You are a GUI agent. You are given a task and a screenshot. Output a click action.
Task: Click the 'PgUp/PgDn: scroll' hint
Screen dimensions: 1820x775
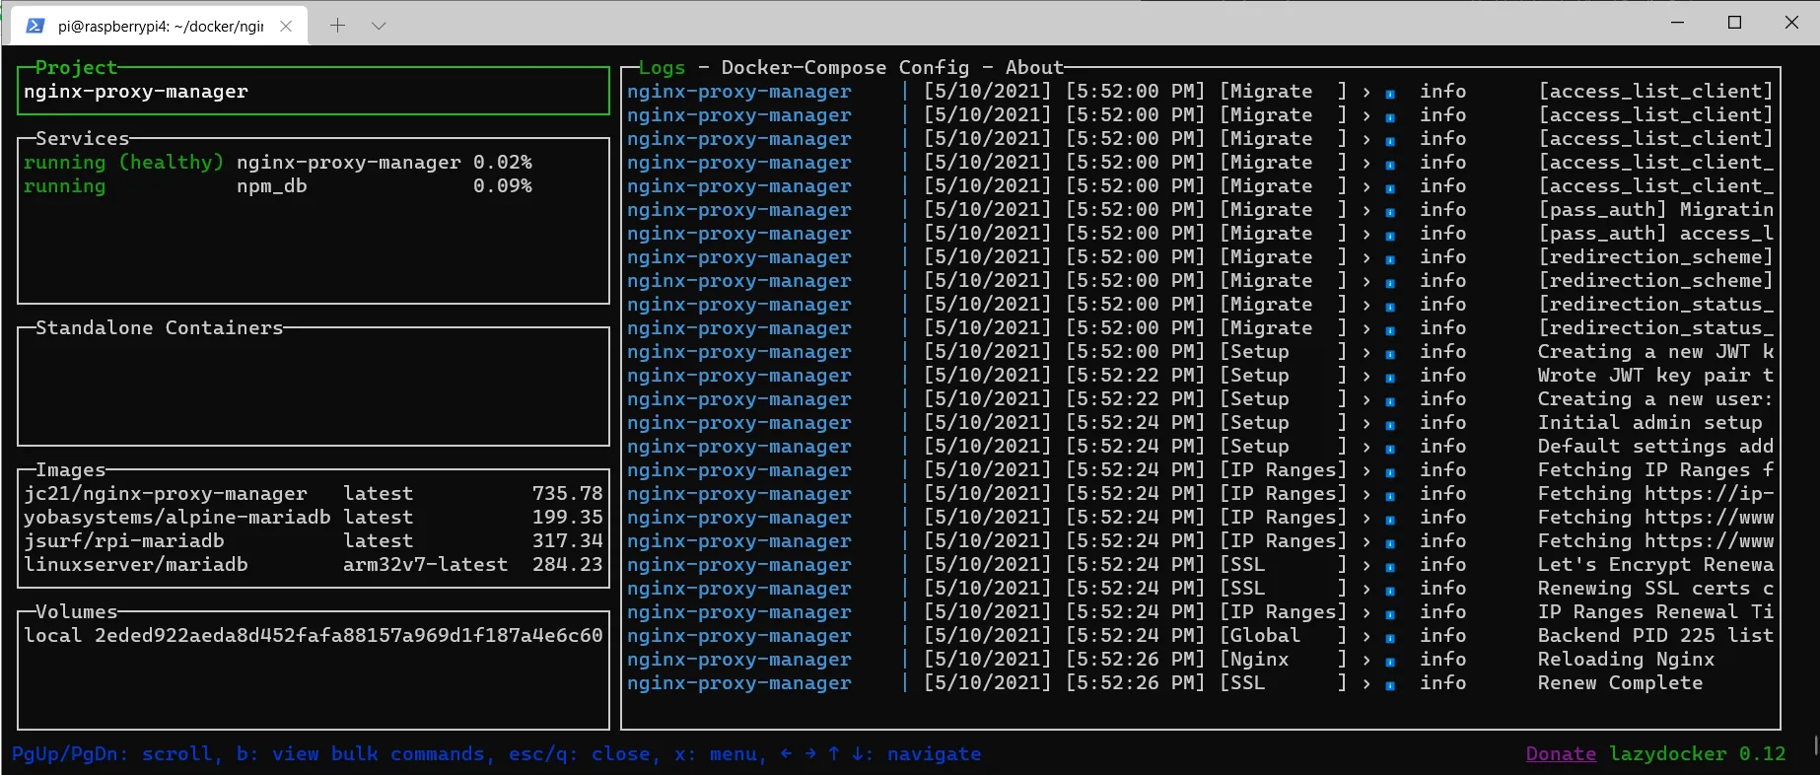(x=111, y=754)
